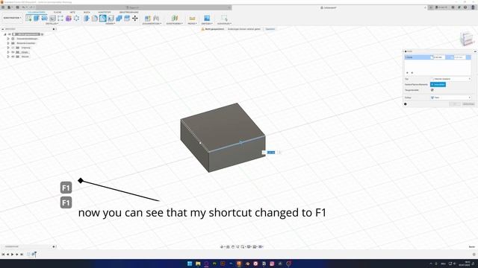Click the Undo arrow
Image resolution: width=478 pixels, height=268 pixels.
tap(23, 7)
